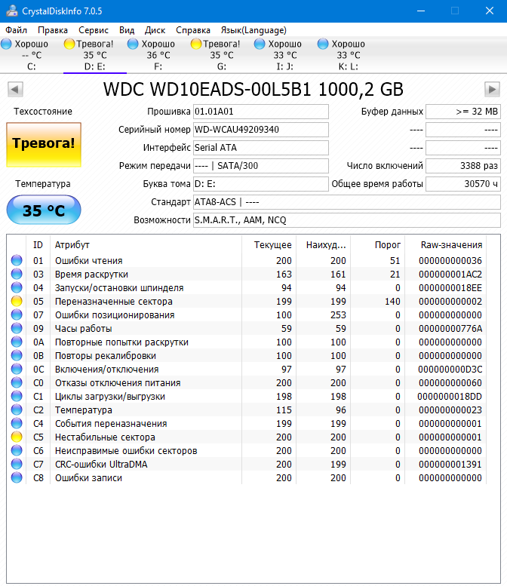
Task: Go to next disk with right arrow
Action: [492, 89]
